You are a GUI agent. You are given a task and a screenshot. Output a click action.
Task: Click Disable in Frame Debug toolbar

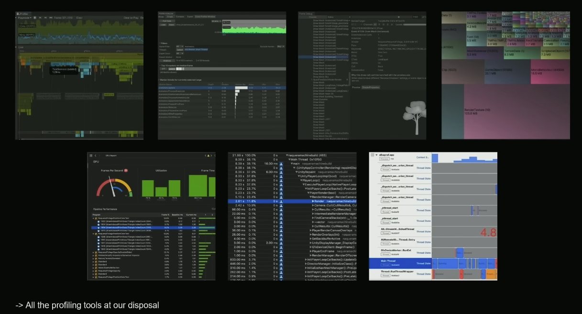point(313,17)
